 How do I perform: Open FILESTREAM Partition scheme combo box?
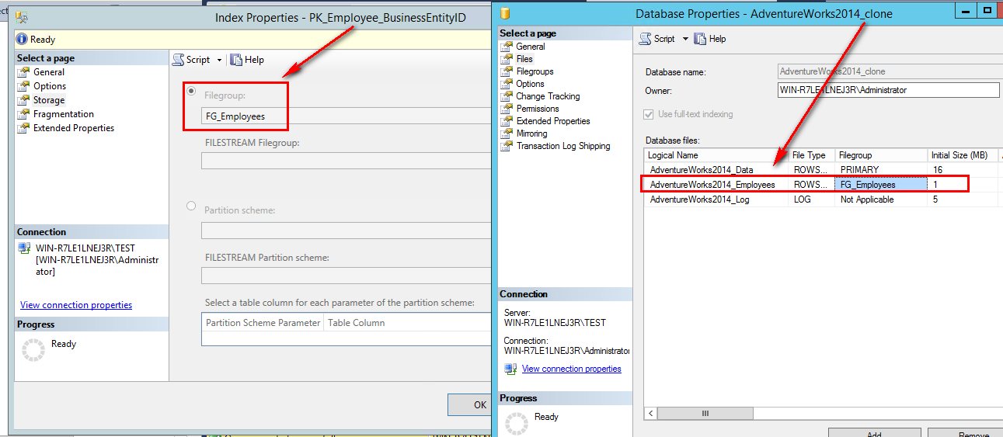point(347,276)
